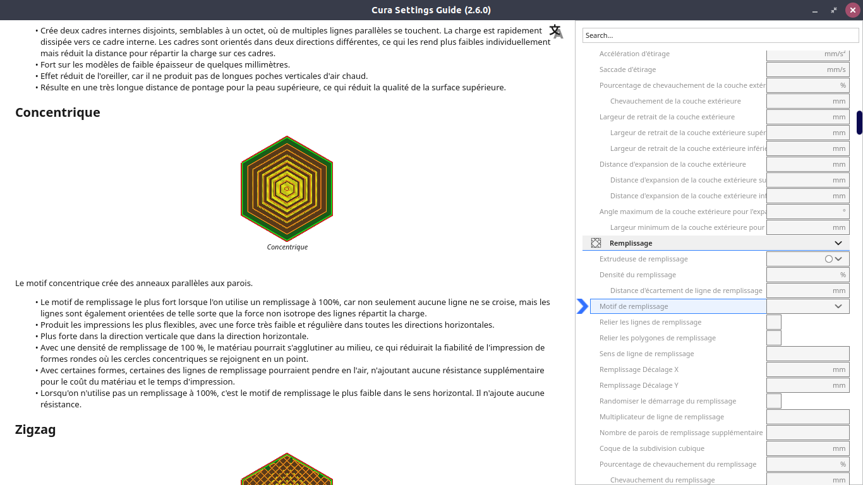Open the Extrudeuse de remplissage dropdown arrow
The width and height of the screenshot is (863, 485).
[838, 259]
